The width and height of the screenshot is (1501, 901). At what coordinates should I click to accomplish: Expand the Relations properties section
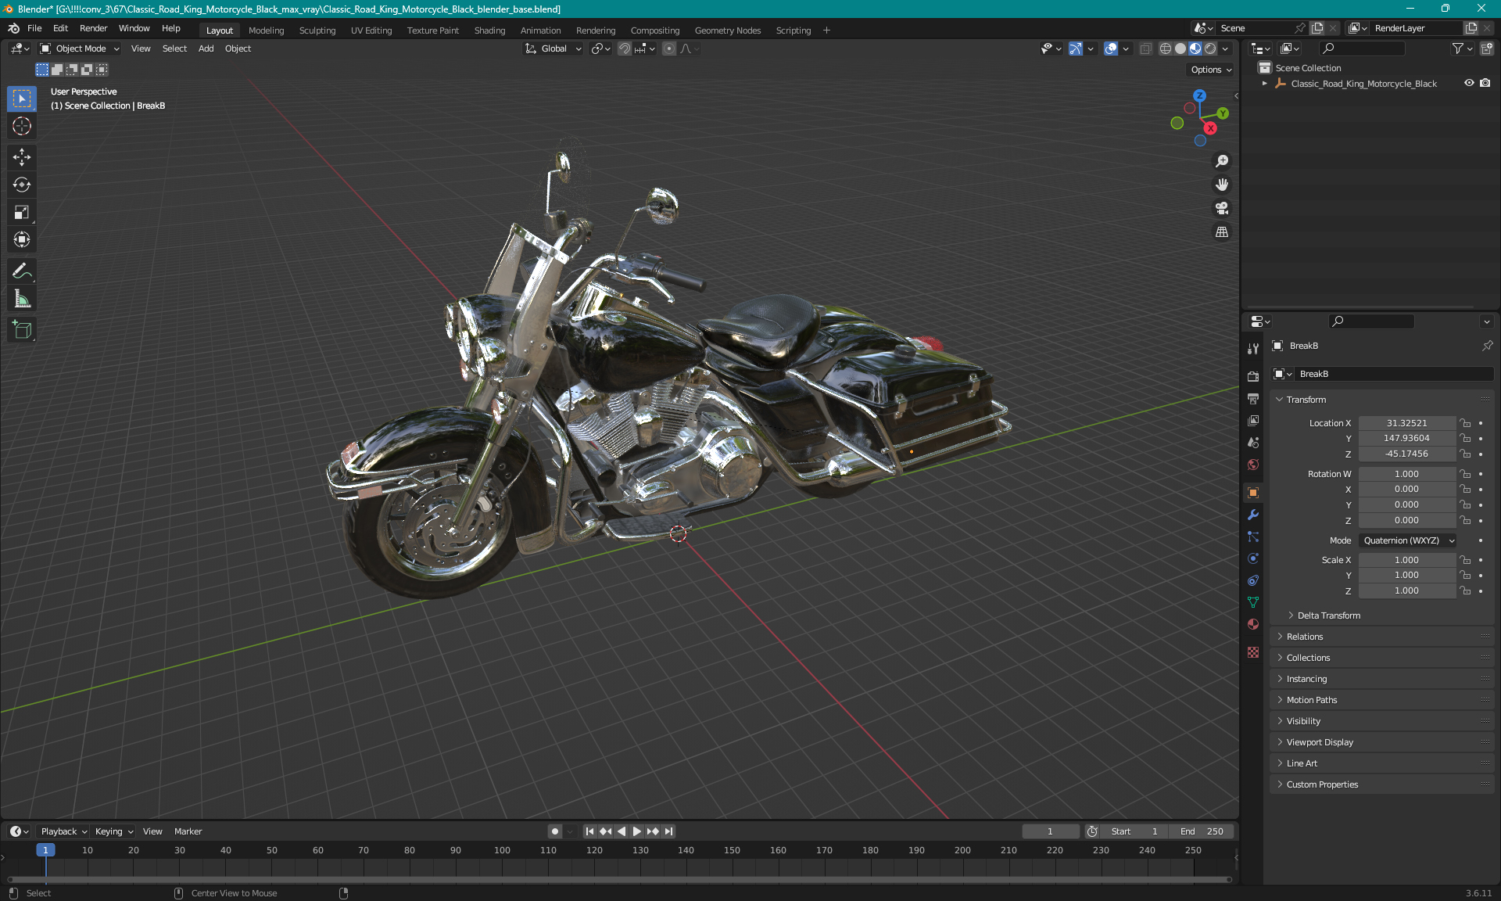coord(1305,636)
